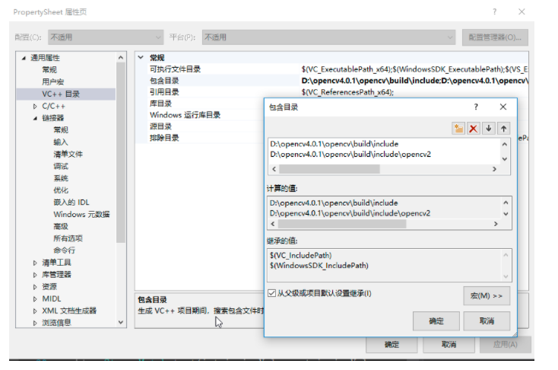Select 常规 under 通用属性
Image resolution: width=558 pixels, height=370 pixels.
tap(49, 69)
